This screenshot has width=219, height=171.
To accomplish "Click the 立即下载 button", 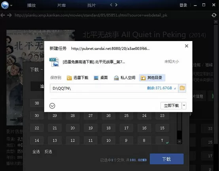I will tap(171, 105).
